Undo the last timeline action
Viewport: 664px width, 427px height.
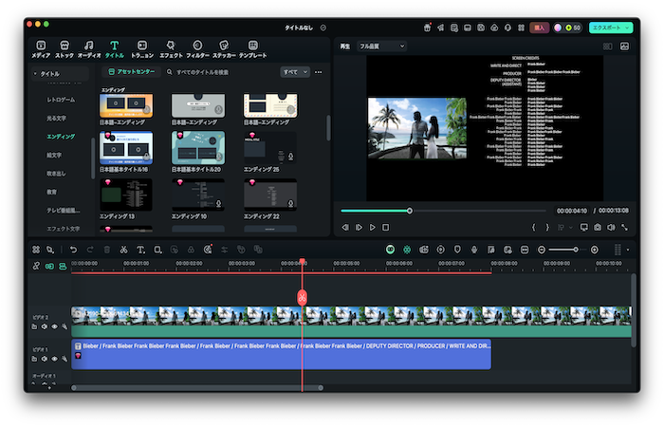(73, 250)
